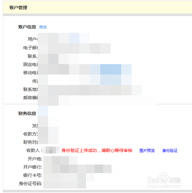Click the 身份验证 link
Image resolution: width=192 pixels, height=193 pixels.
(170, 151)
